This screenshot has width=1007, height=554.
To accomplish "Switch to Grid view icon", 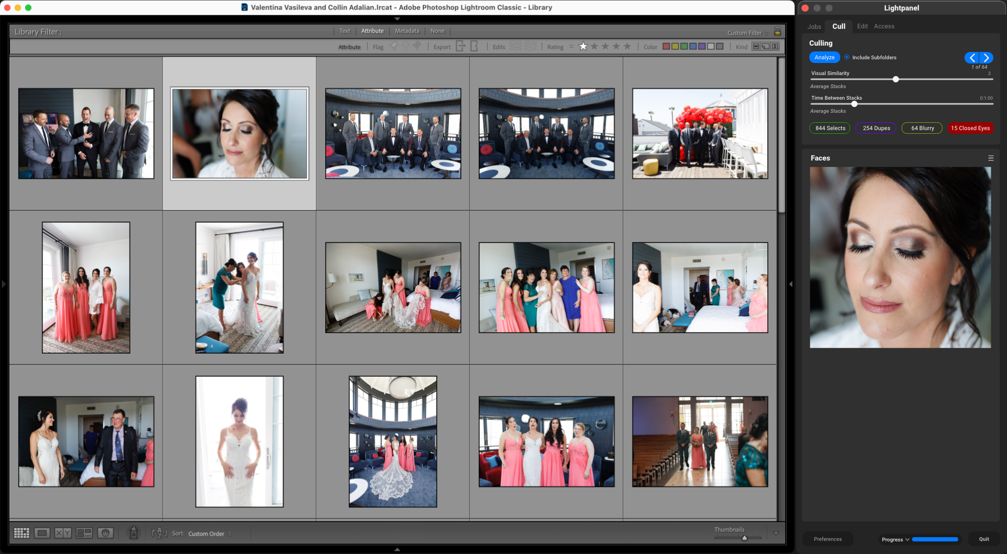I will 22,533.
